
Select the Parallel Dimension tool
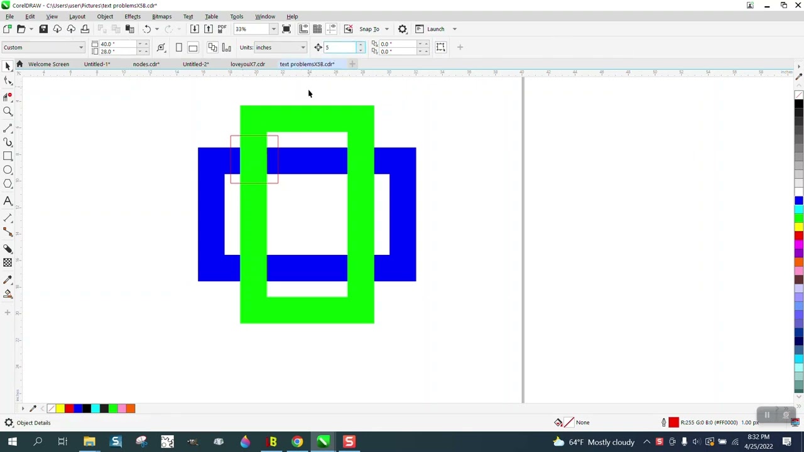tap(8, 218)
